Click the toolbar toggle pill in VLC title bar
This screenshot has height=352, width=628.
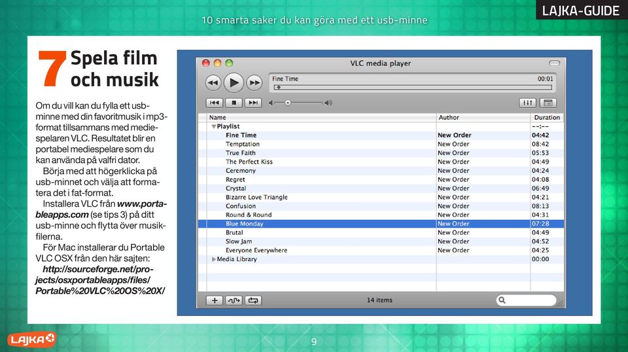coord(554,63)
